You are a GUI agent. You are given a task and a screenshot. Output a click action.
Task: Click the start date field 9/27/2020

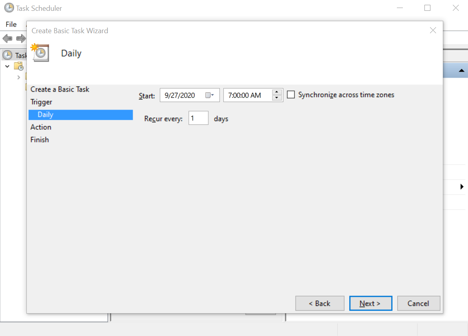pyautogui.click(x=190, y=95)
